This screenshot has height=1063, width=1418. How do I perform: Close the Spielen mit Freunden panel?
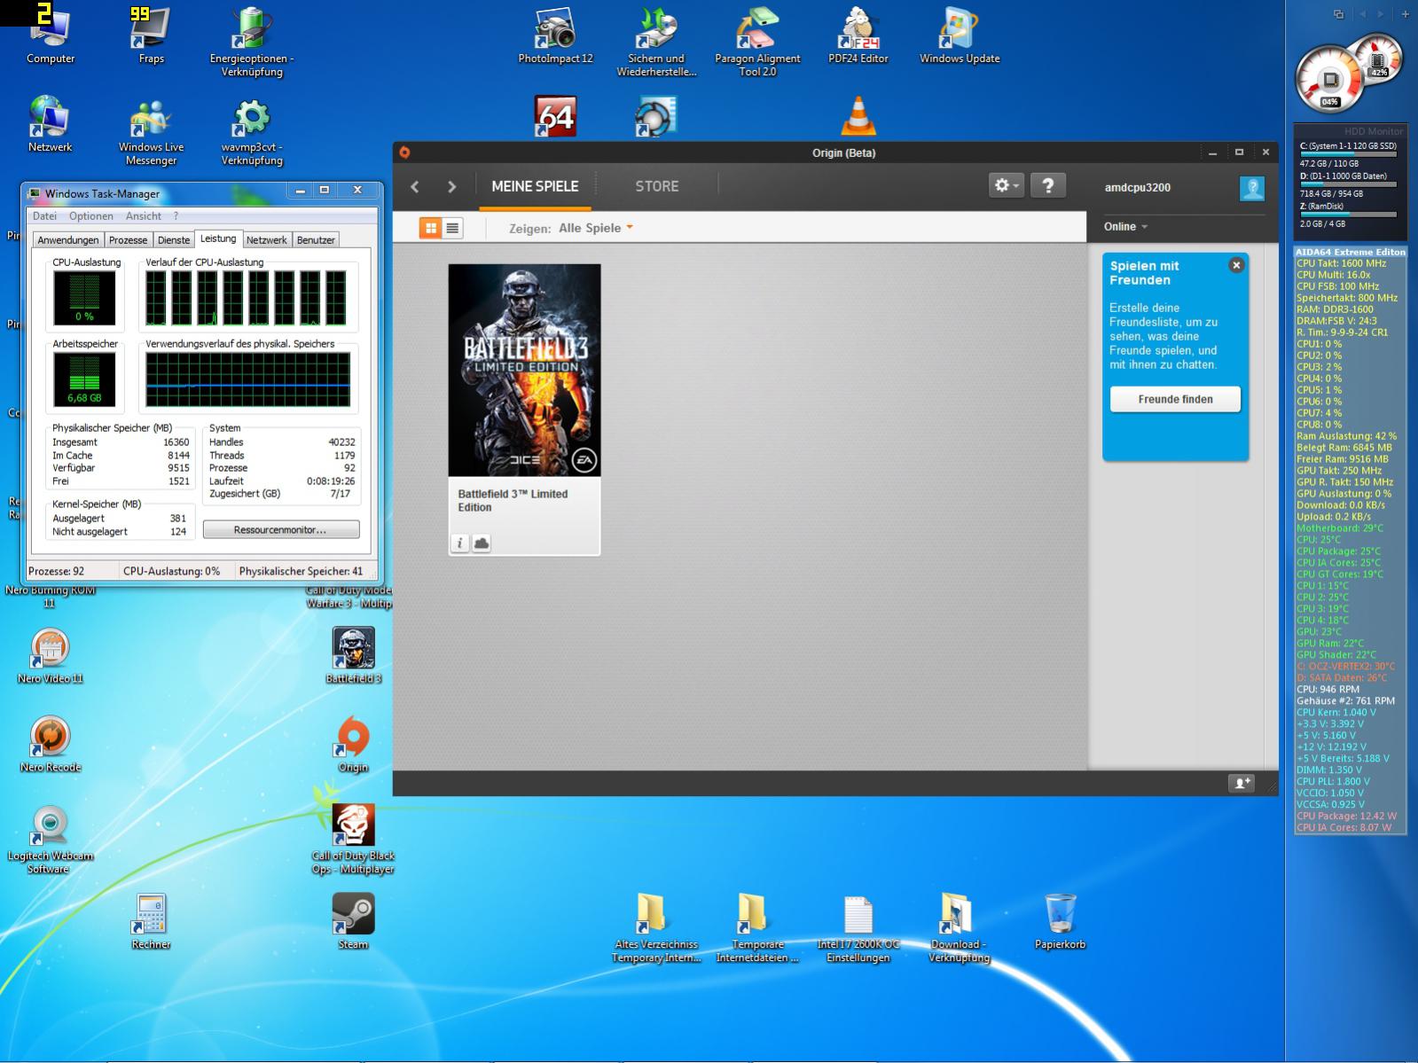(x=1236, y=265)
